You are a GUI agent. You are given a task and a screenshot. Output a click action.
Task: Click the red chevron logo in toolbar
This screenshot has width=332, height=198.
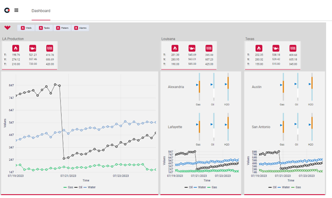(7, 28)
